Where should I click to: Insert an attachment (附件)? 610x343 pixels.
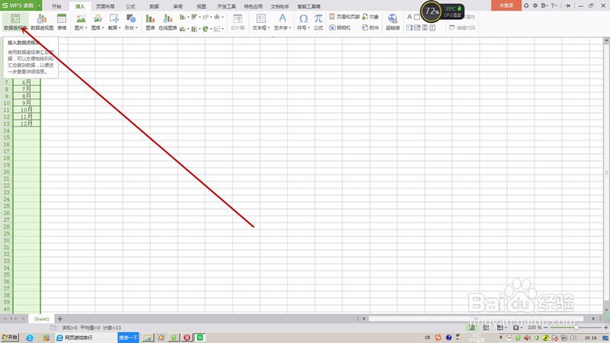371,27
